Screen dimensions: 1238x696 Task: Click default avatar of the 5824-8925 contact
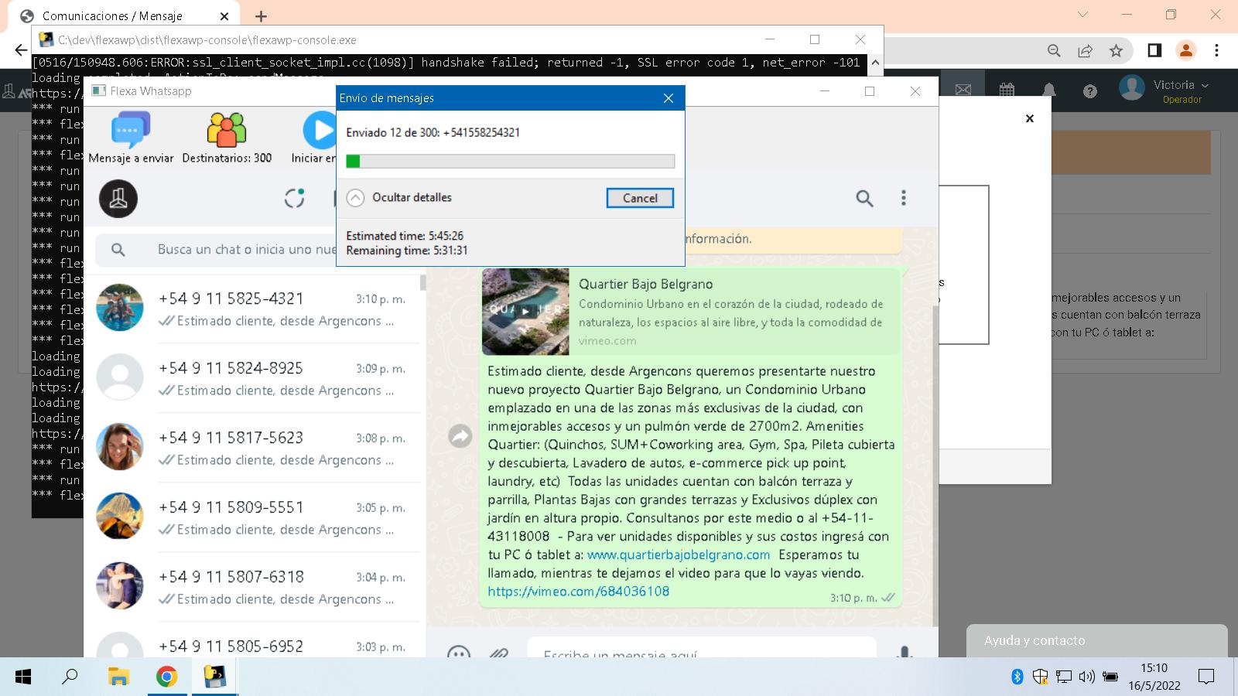120,377
